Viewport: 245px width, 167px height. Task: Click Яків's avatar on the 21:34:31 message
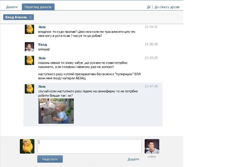(29, 29)
